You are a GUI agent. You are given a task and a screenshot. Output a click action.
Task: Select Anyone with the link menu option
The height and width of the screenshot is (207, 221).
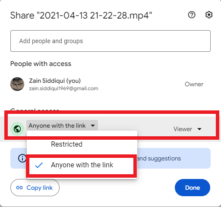click(x=82, y=165)
